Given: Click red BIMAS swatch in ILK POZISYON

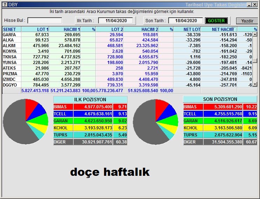Looking at the screenshot, I should [x=63, y=107].
